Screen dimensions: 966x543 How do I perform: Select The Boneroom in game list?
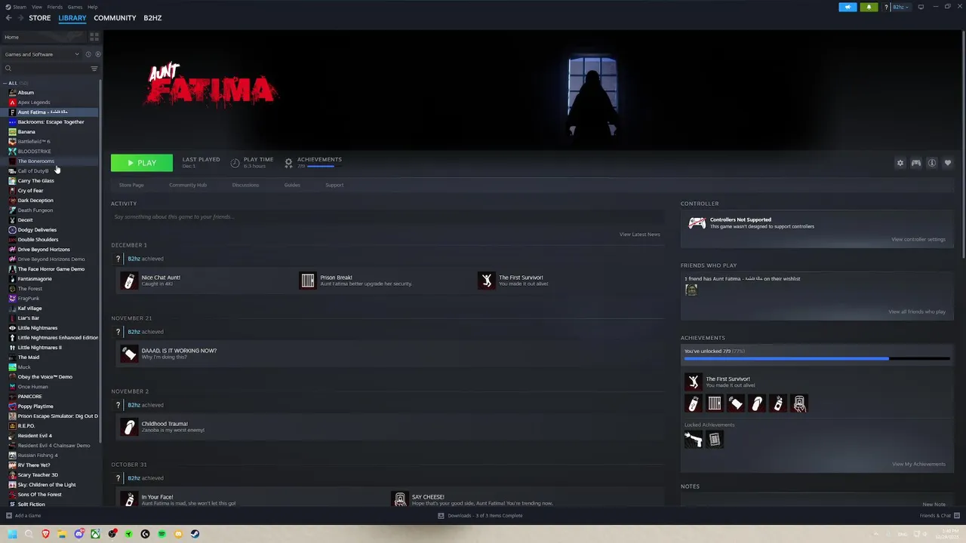pos(35,161)
